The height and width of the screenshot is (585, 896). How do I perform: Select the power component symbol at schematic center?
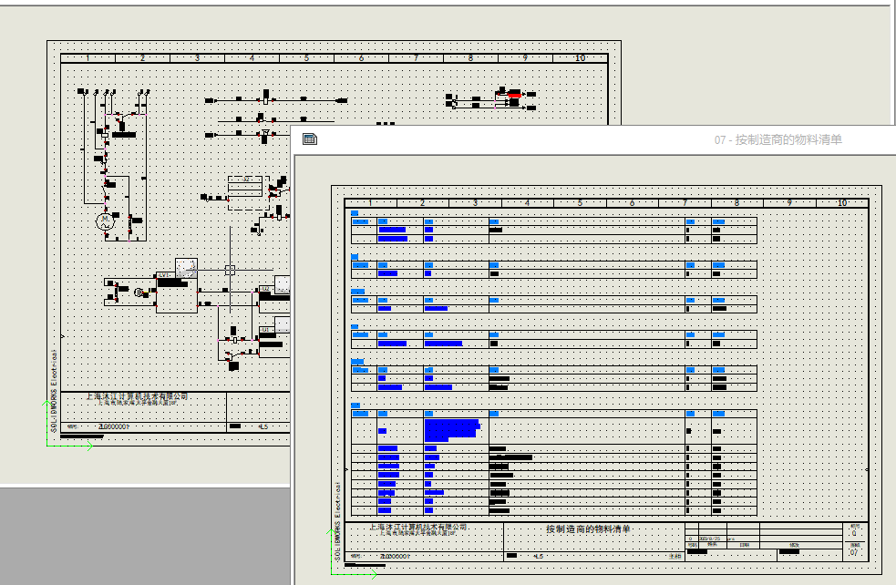point(177,292)
